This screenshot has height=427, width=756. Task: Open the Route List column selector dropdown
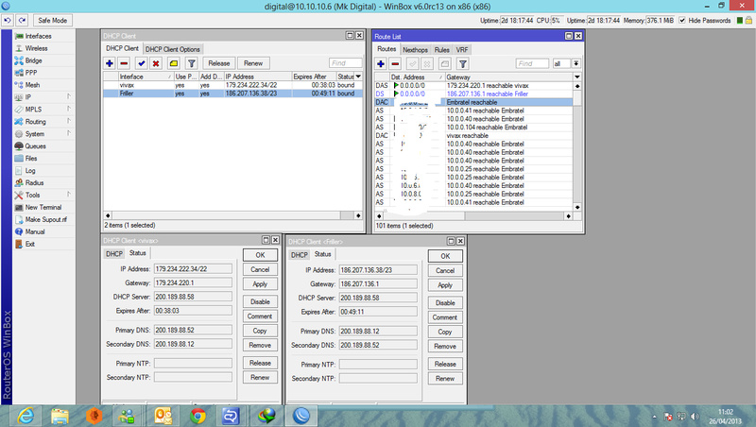pyautogui.click(x=577, y=77)
